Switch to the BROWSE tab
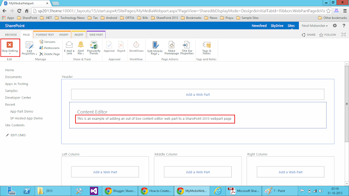 point(11,35)
